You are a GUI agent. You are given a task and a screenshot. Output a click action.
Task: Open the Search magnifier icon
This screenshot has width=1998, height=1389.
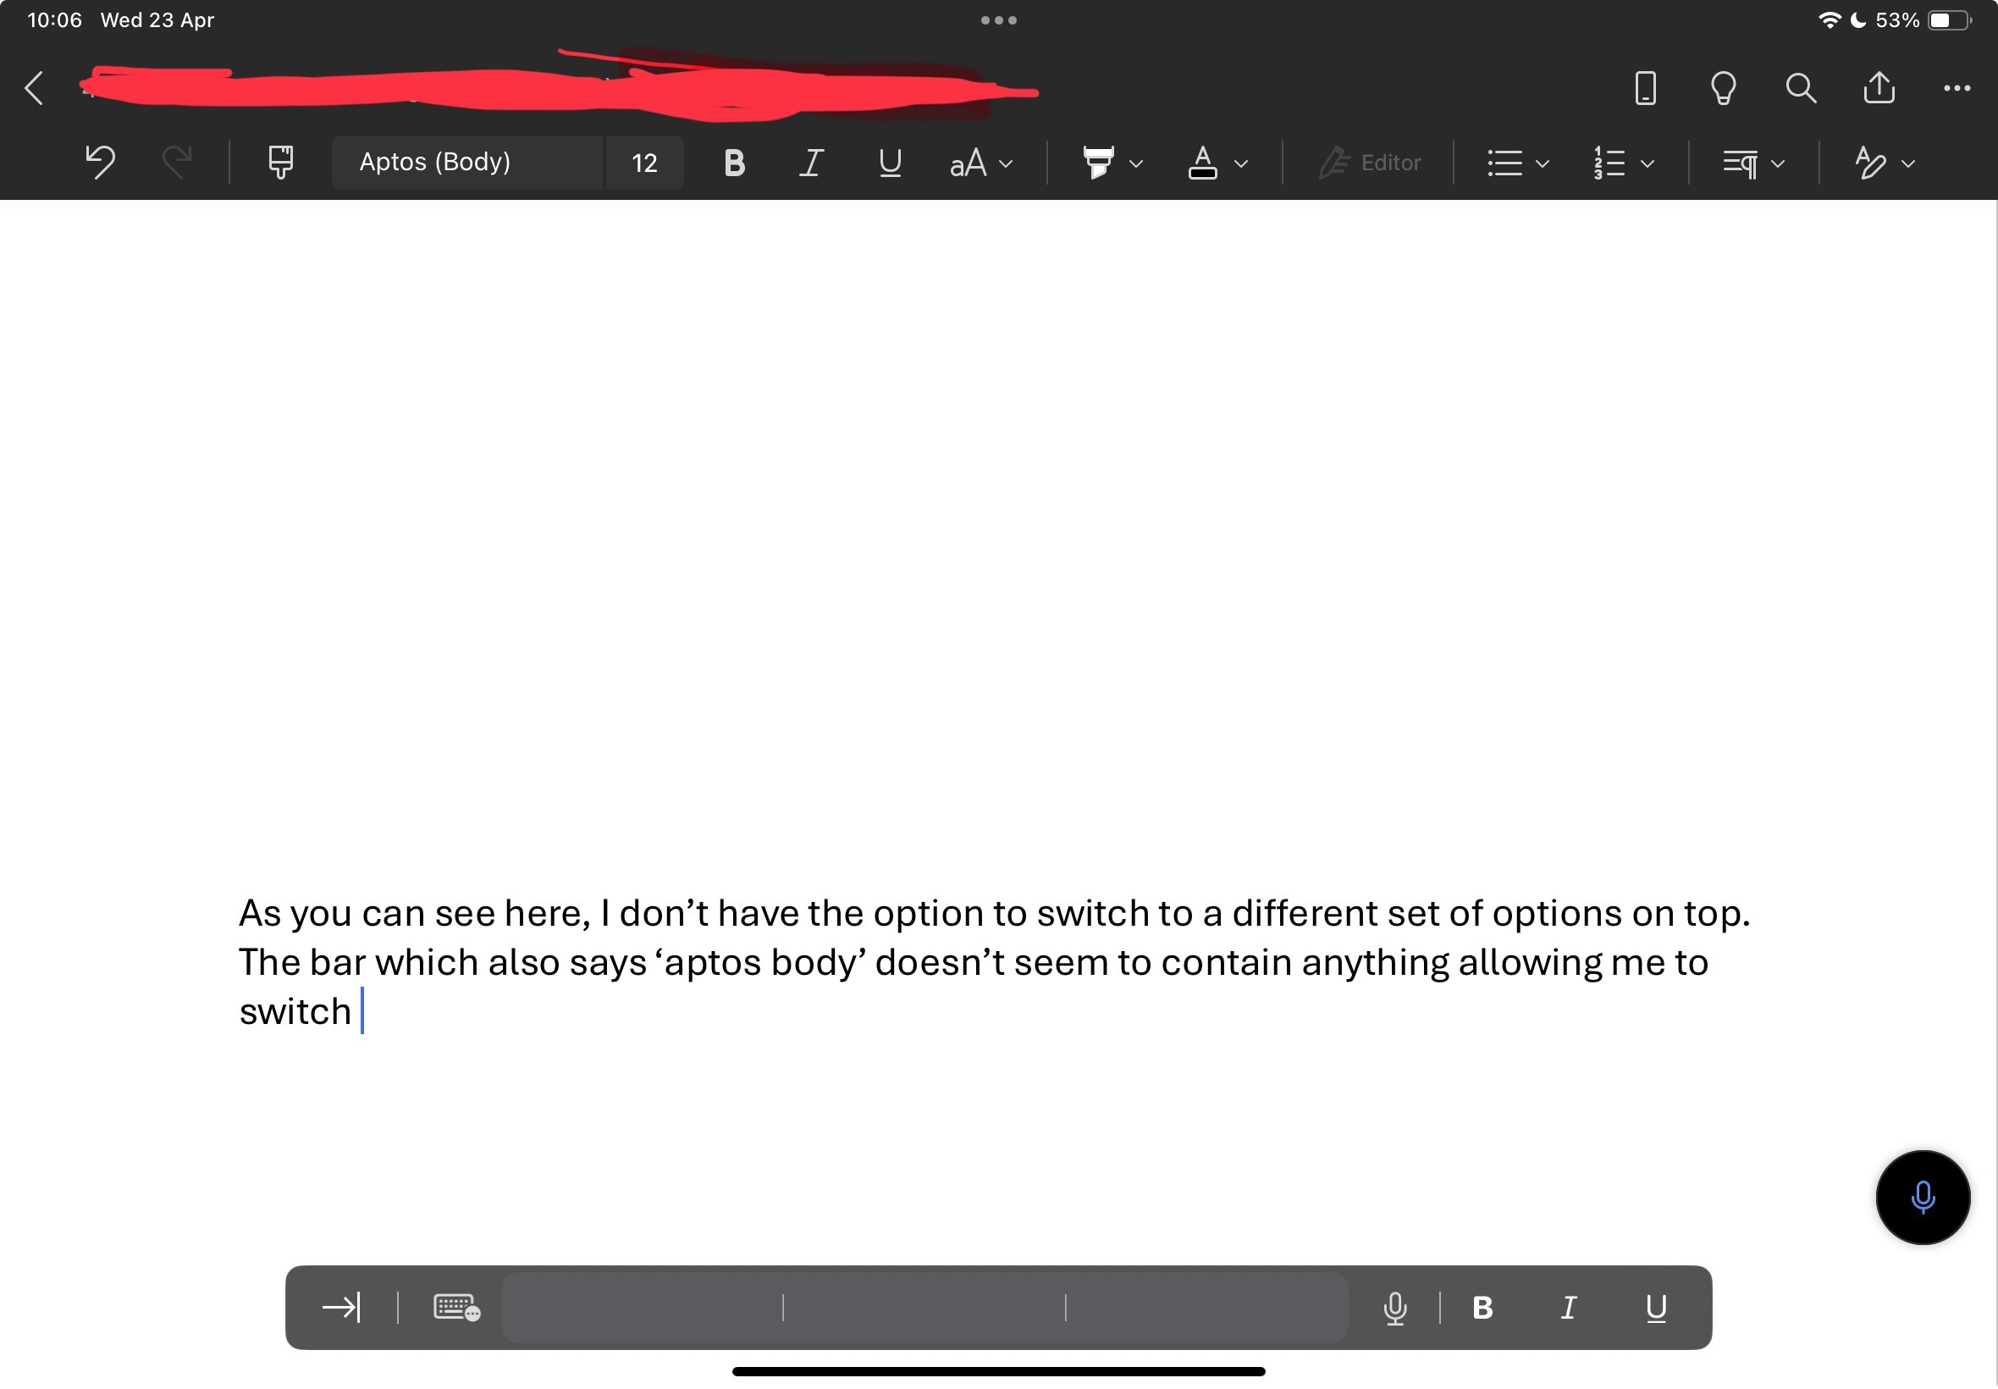pos(1800,88)
